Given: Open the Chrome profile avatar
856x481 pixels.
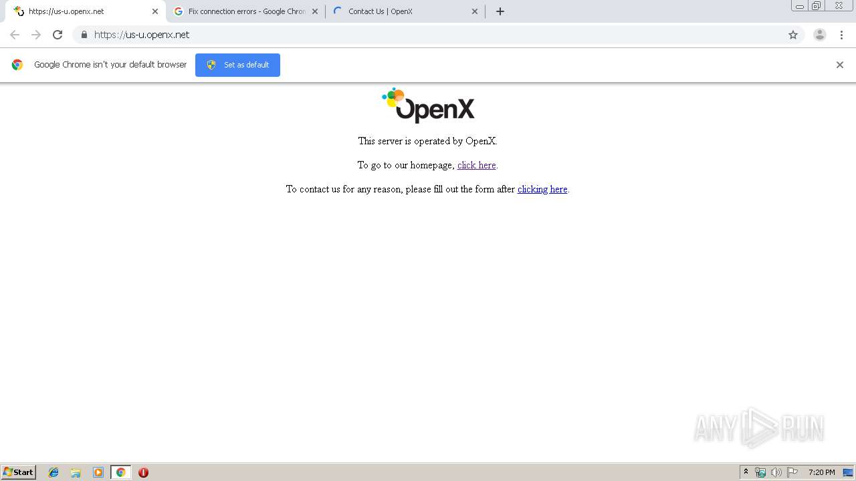Looking at the screenshot, I should coord(820,35).
